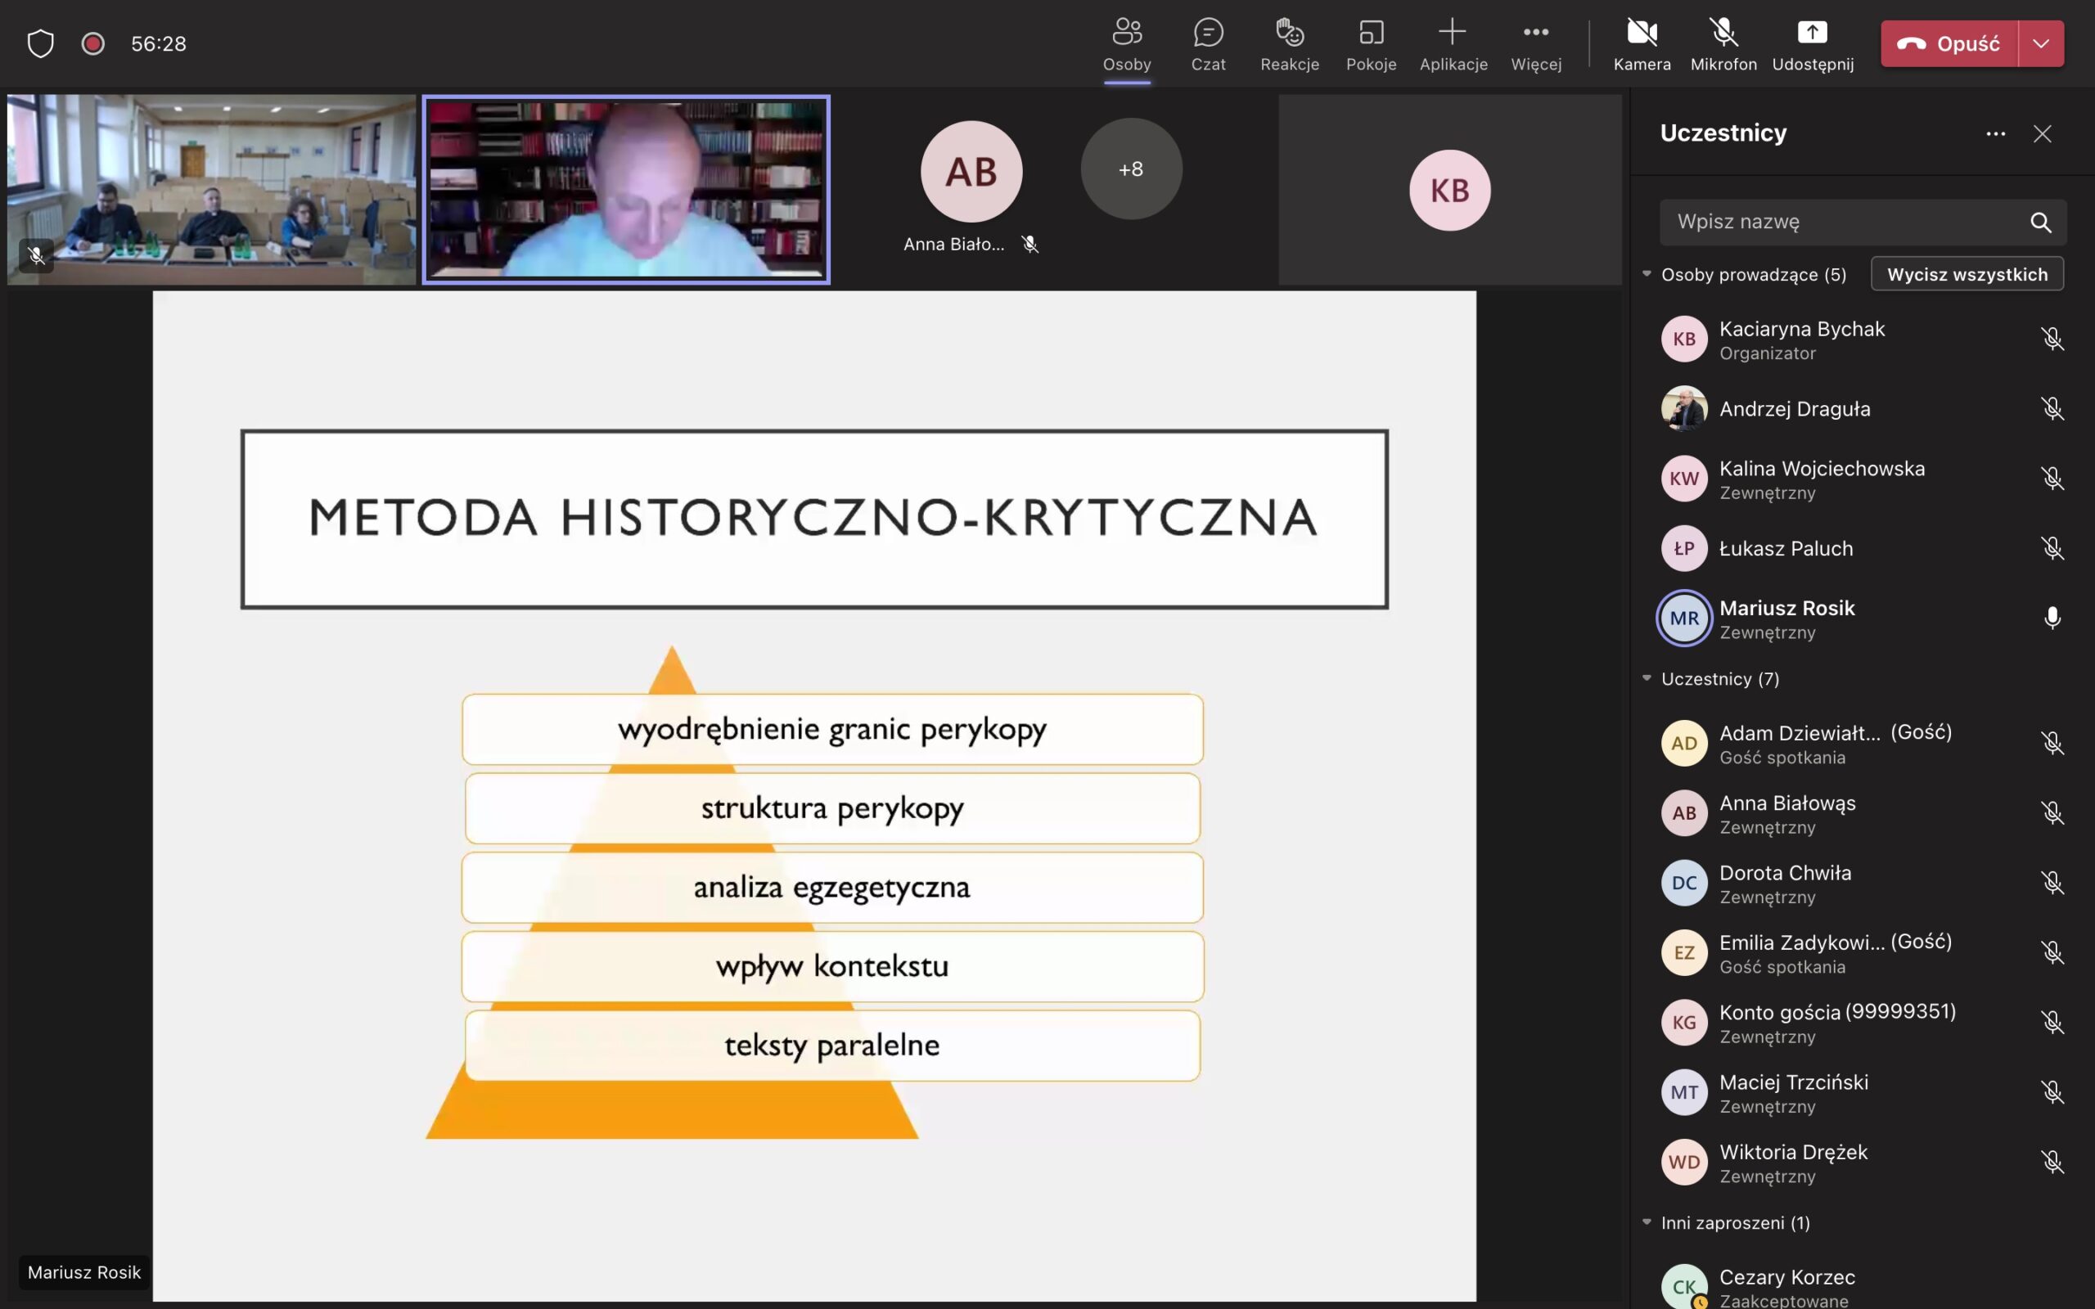This screenshot has width=2095, height=1309.
Task: Click the Aplikacje plus icon
Action: click(x=1452, y=33)
